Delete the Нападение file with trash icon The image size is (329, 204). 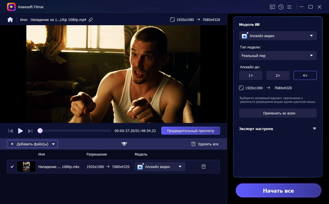(x=204, y=167)
